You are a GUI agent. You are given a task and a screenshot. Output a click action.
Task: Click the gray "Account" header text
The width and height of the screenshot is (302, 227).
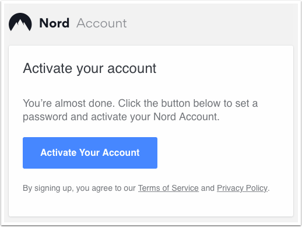[101, 23]
